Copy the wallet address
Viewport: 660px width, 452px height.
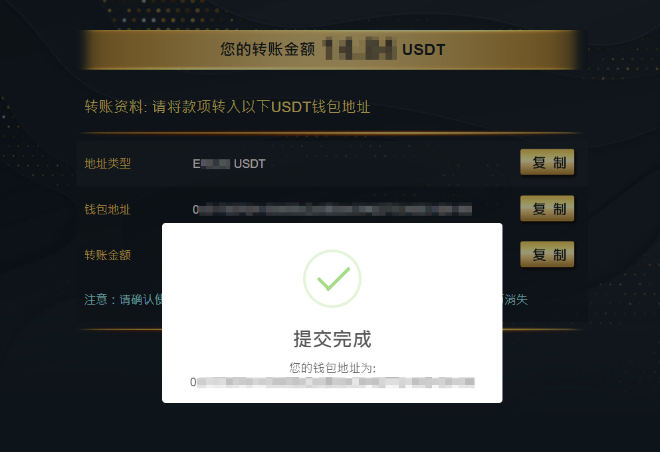[x=547, y=208]
